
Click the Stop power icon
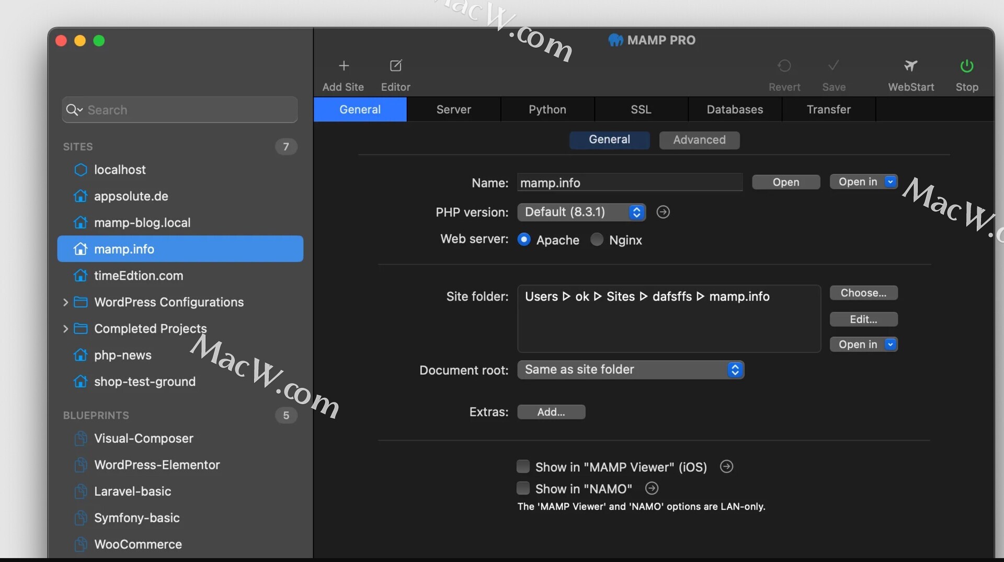(x=967, y=66)
